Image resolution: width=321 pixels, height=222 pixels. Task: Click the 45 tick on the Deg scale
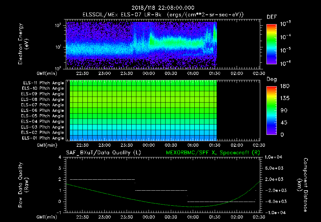pyautogui.click(x=284, y=123)
